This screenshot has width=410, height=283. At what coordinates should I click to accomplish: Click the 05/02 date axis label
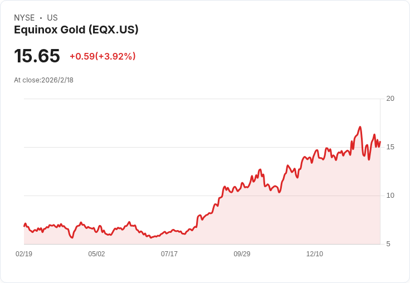tap(96, 253)
